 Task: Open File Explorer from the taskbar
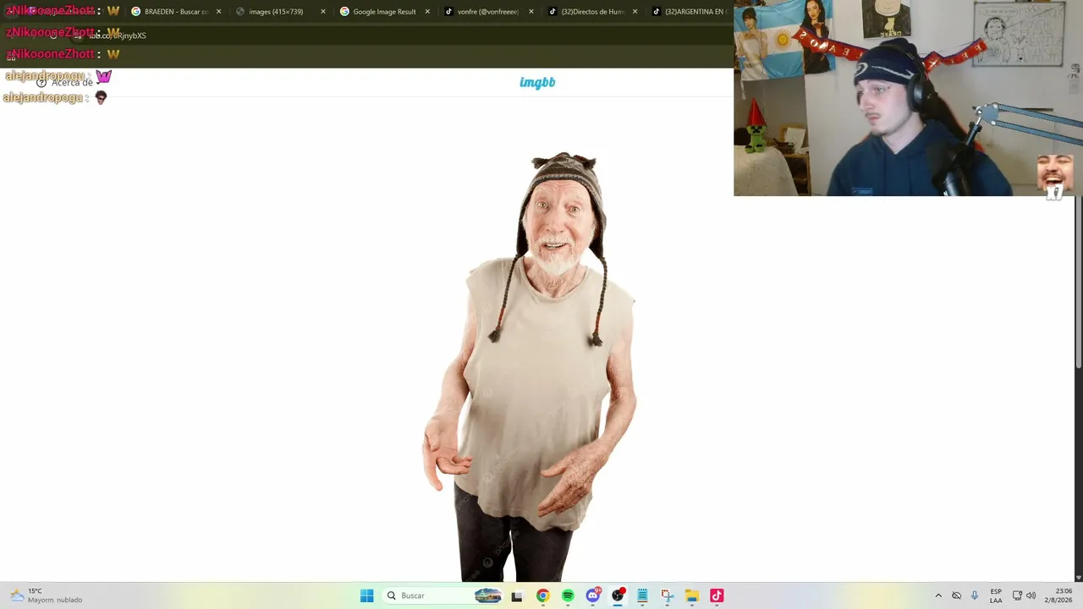[x=691, y=595]
